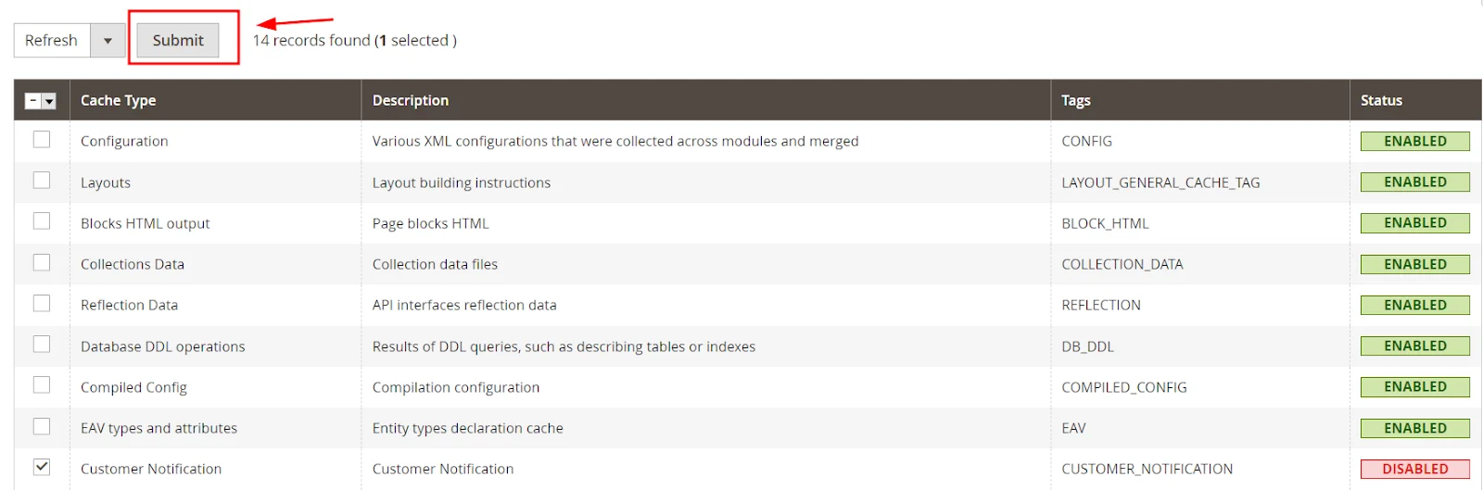Expand the mass-select dropdown in header
This screenshot has width=1483, height=490.
[49, 101]
